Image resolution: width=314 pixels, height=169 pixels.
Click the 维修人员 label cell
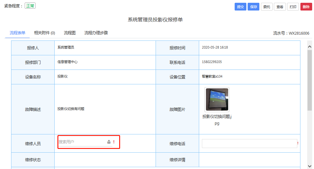[33, 144]
